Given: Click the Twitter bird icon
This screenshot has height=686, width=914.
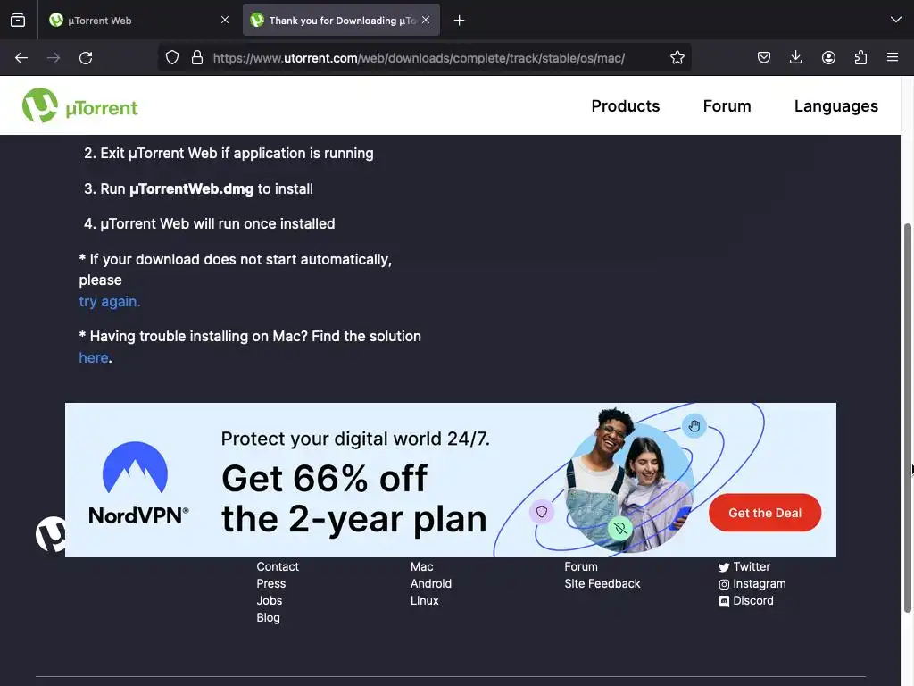Looking at the screenshot, I should (x=724, y=567).
